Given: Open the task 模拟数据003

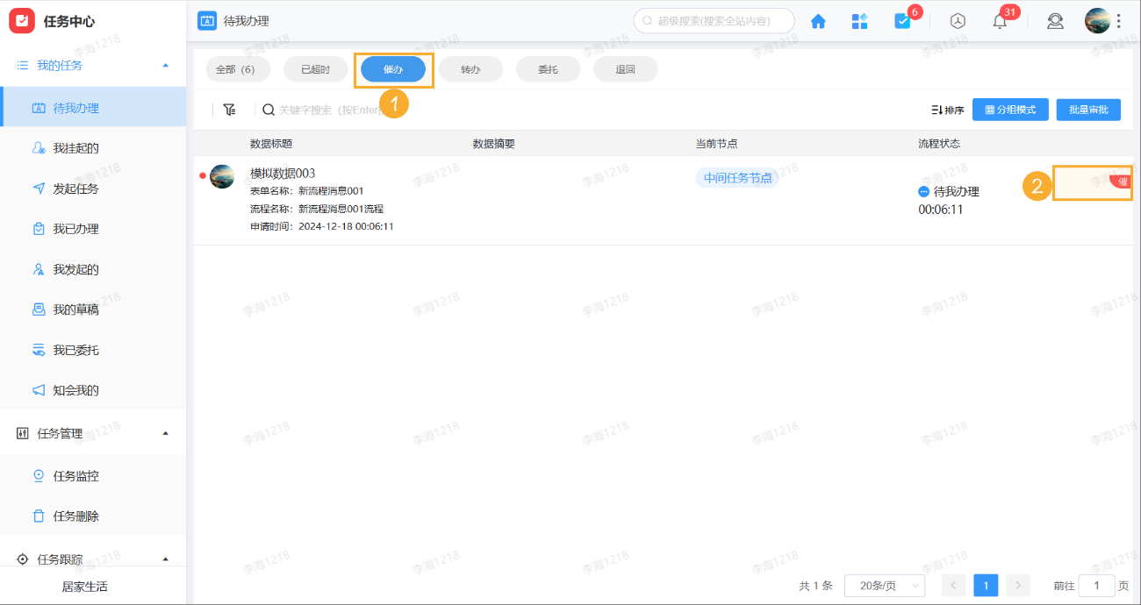Looking at the screenshot, I should point(283,173).
